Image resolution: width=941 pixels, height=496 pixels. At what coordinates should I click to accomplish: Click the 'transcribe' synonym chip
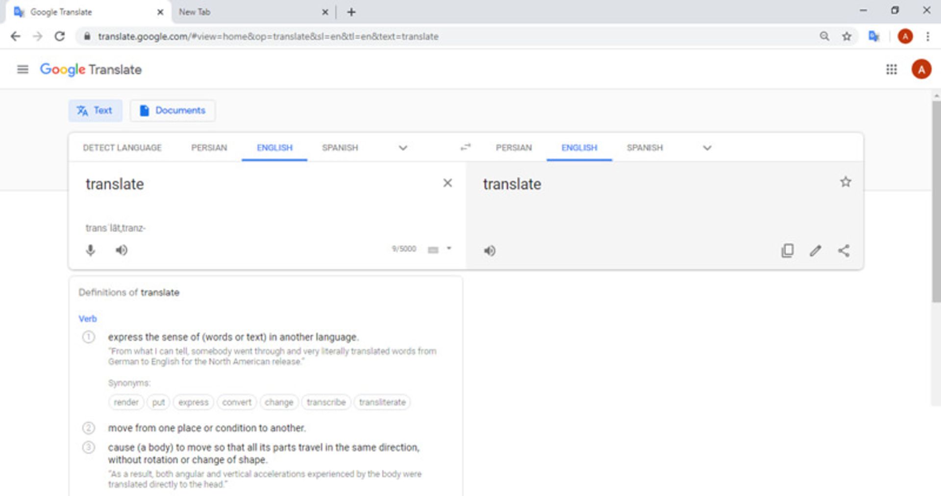[326, 402]
